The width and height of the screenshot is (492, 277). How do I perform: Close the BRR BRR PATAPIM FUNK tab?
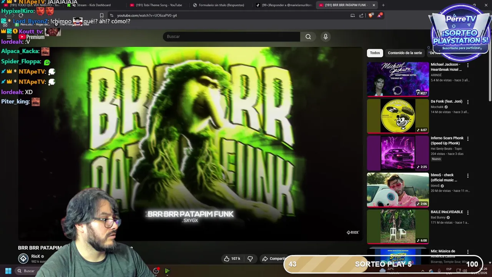pyautogui.click(x=374, y=5)
